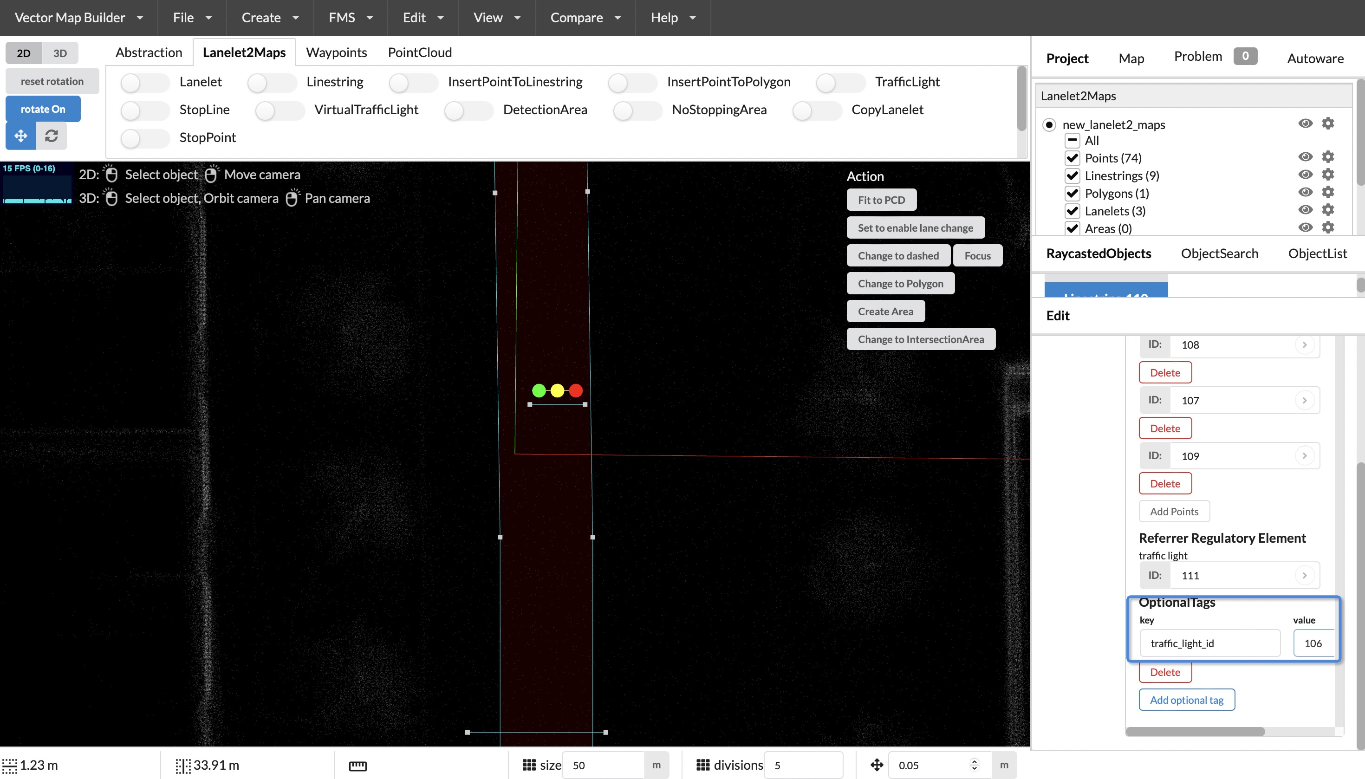
Task: Click the toolbar options vertical scrollbar
Action: click(x=1021, y=98)
